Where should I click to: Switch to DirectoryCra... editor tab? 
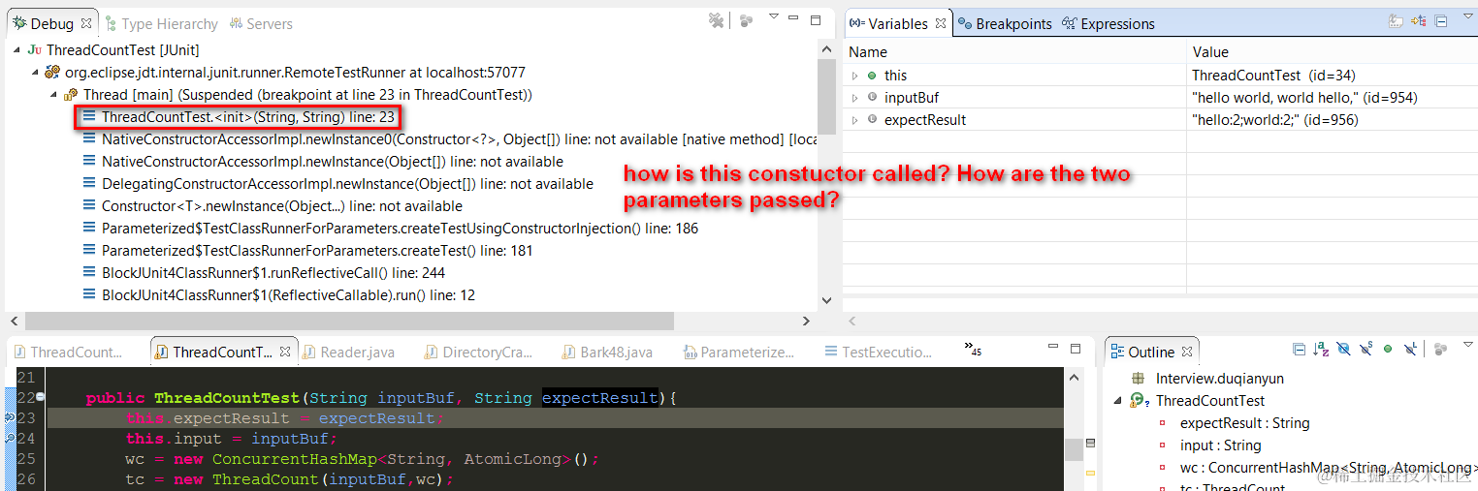click(x=478, y=352)
